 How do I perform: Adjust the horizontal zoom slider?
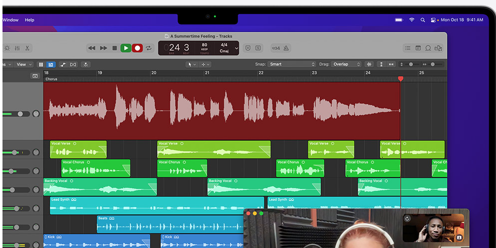(432, 64)
